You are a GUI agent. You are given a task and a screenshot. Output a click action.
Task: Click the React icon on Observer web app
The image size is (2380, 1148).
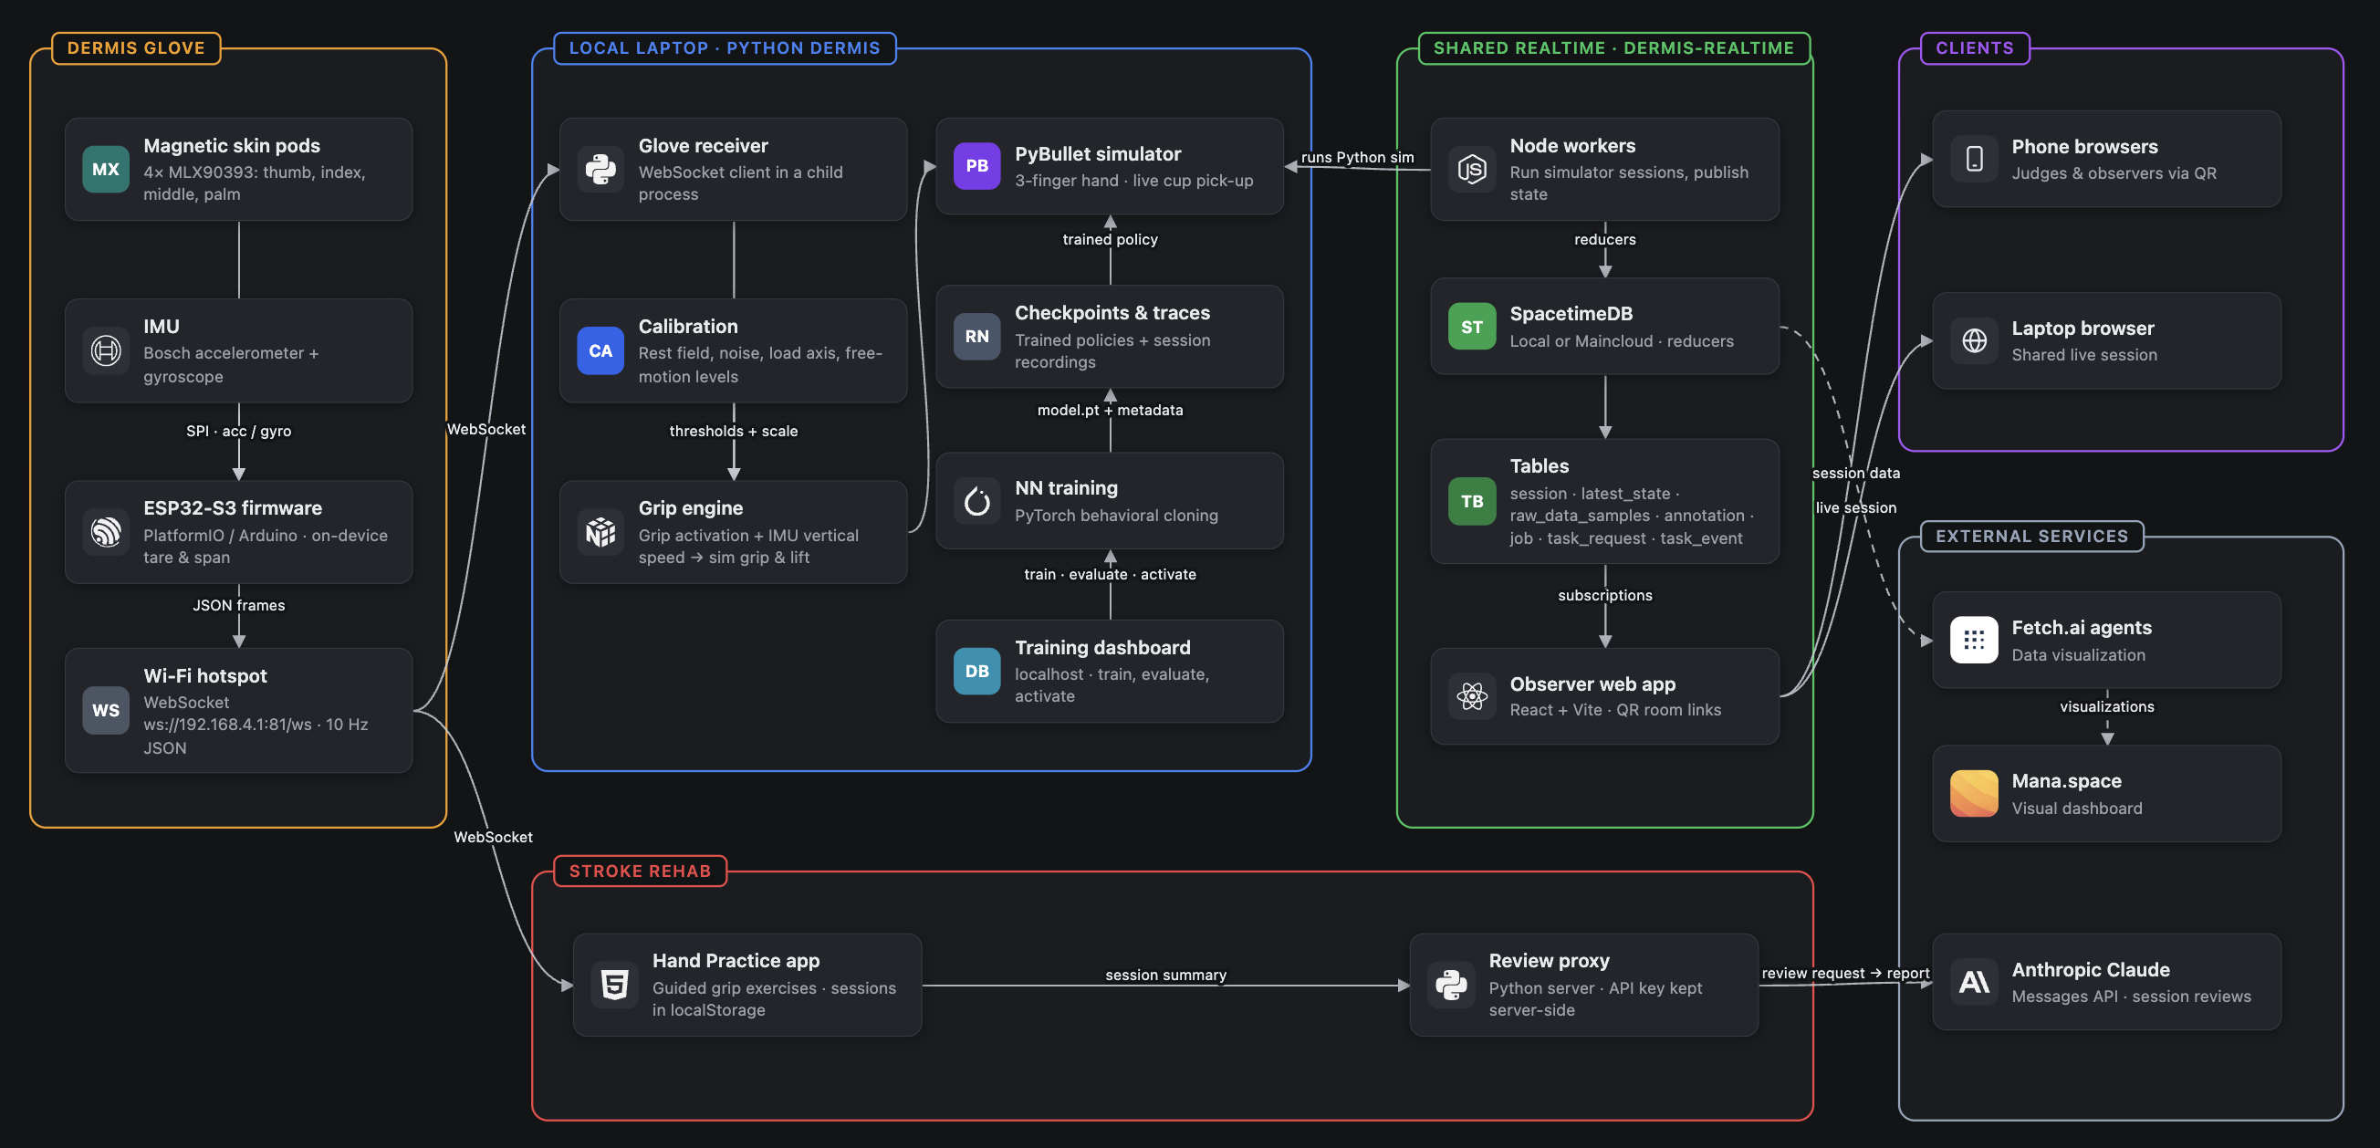1472,696
